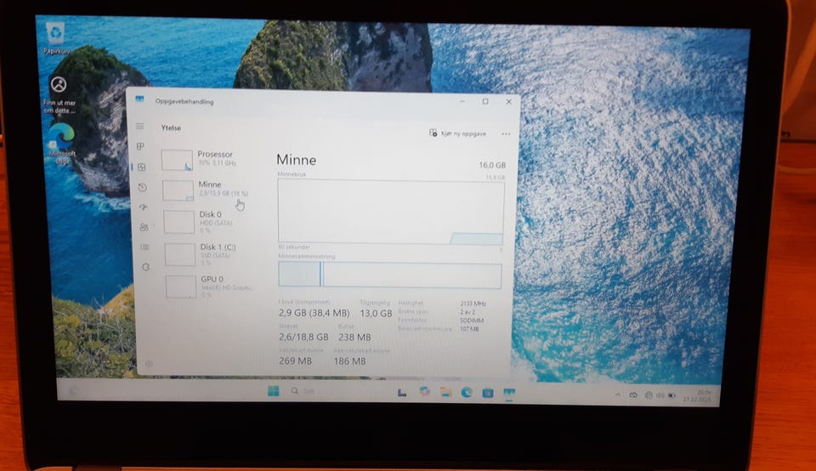This screenshot has width=816, height=471.
Task: Click the '16,0 GB' total memory label
Action: pyautogui.click(x=492, y=165)
